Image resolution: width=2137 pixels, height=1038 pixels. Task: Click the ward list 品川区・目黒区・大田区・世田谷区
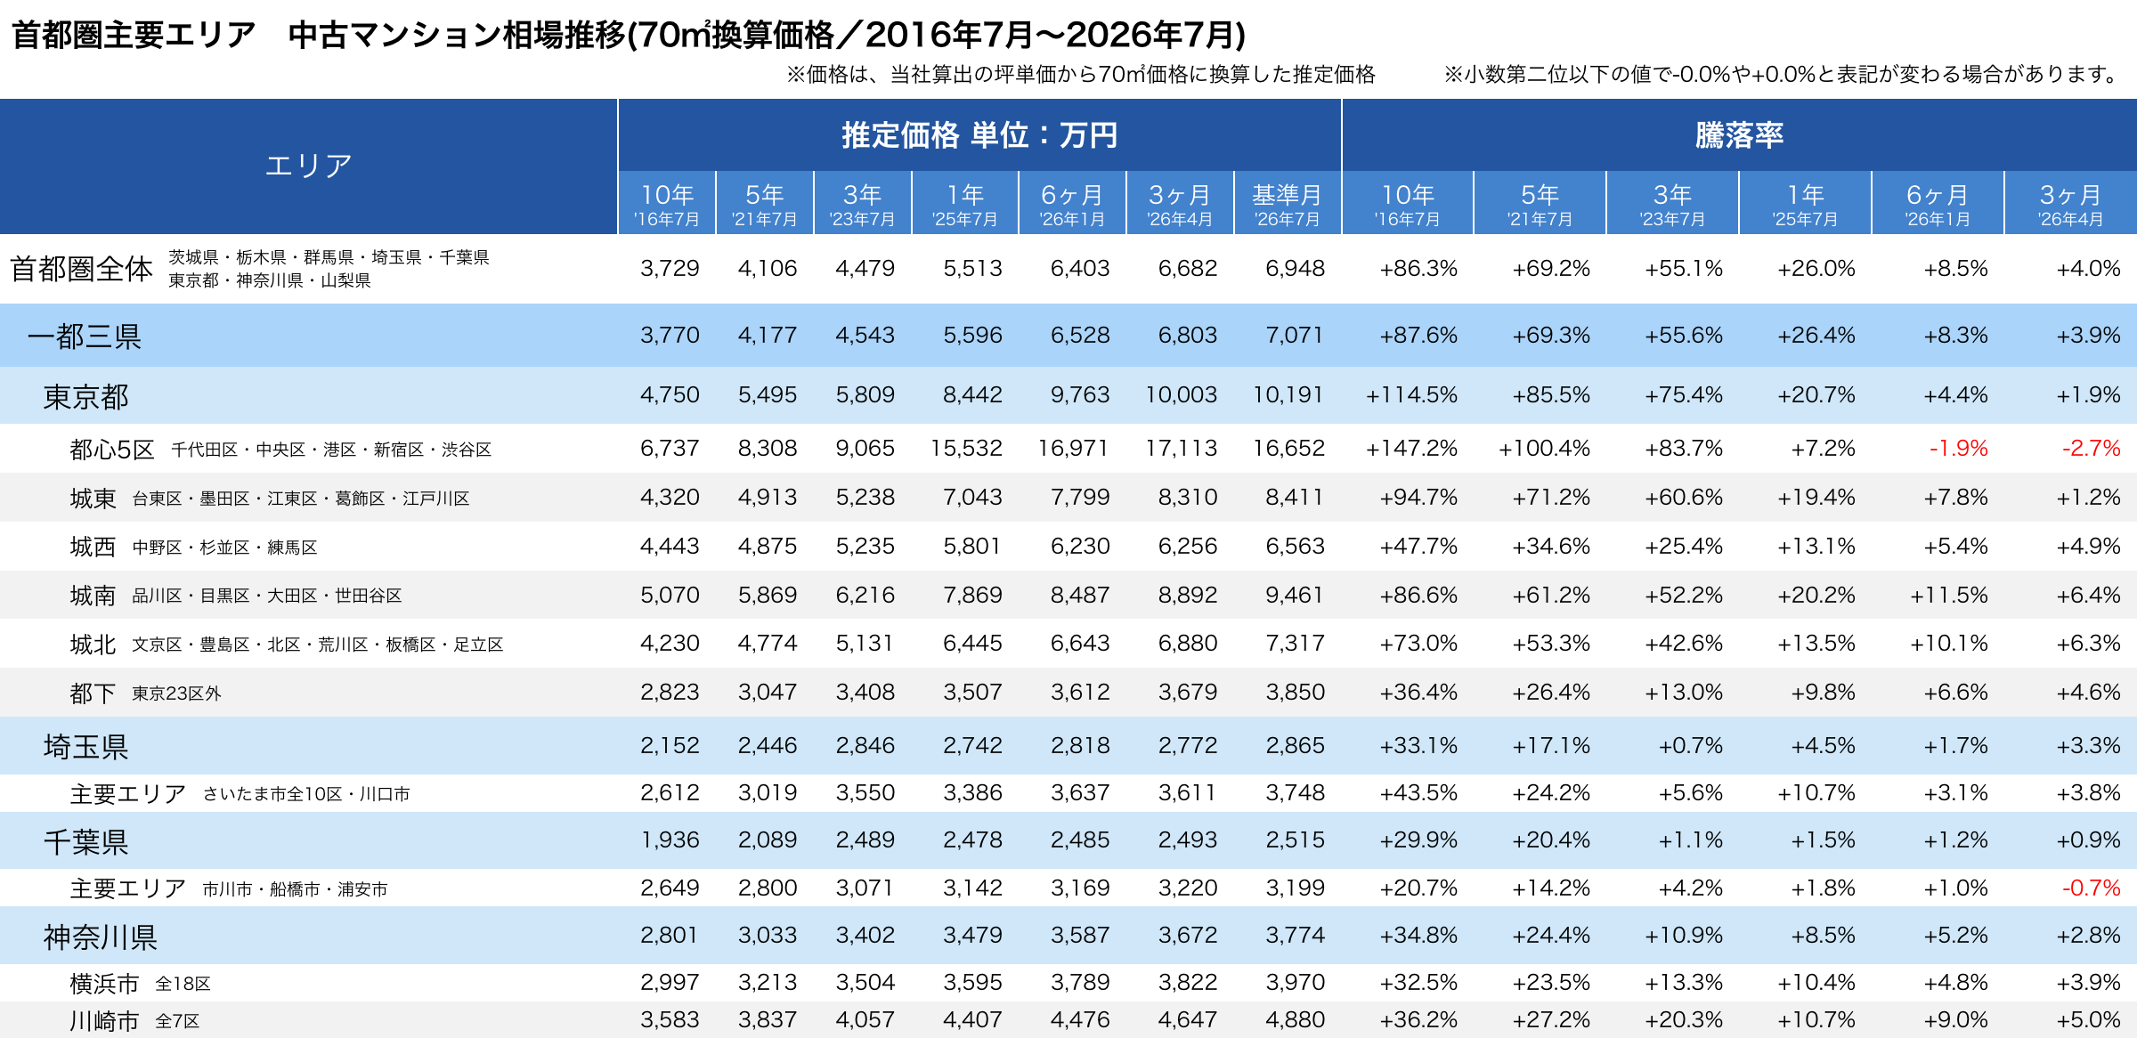coord(267,596)
